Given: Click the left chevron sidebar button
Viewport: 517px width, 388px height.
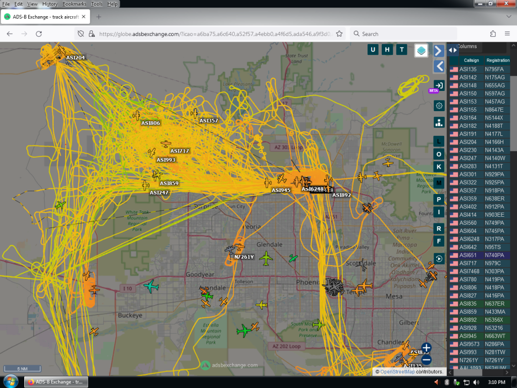Looking at the screenshot, I should point(439,66).
